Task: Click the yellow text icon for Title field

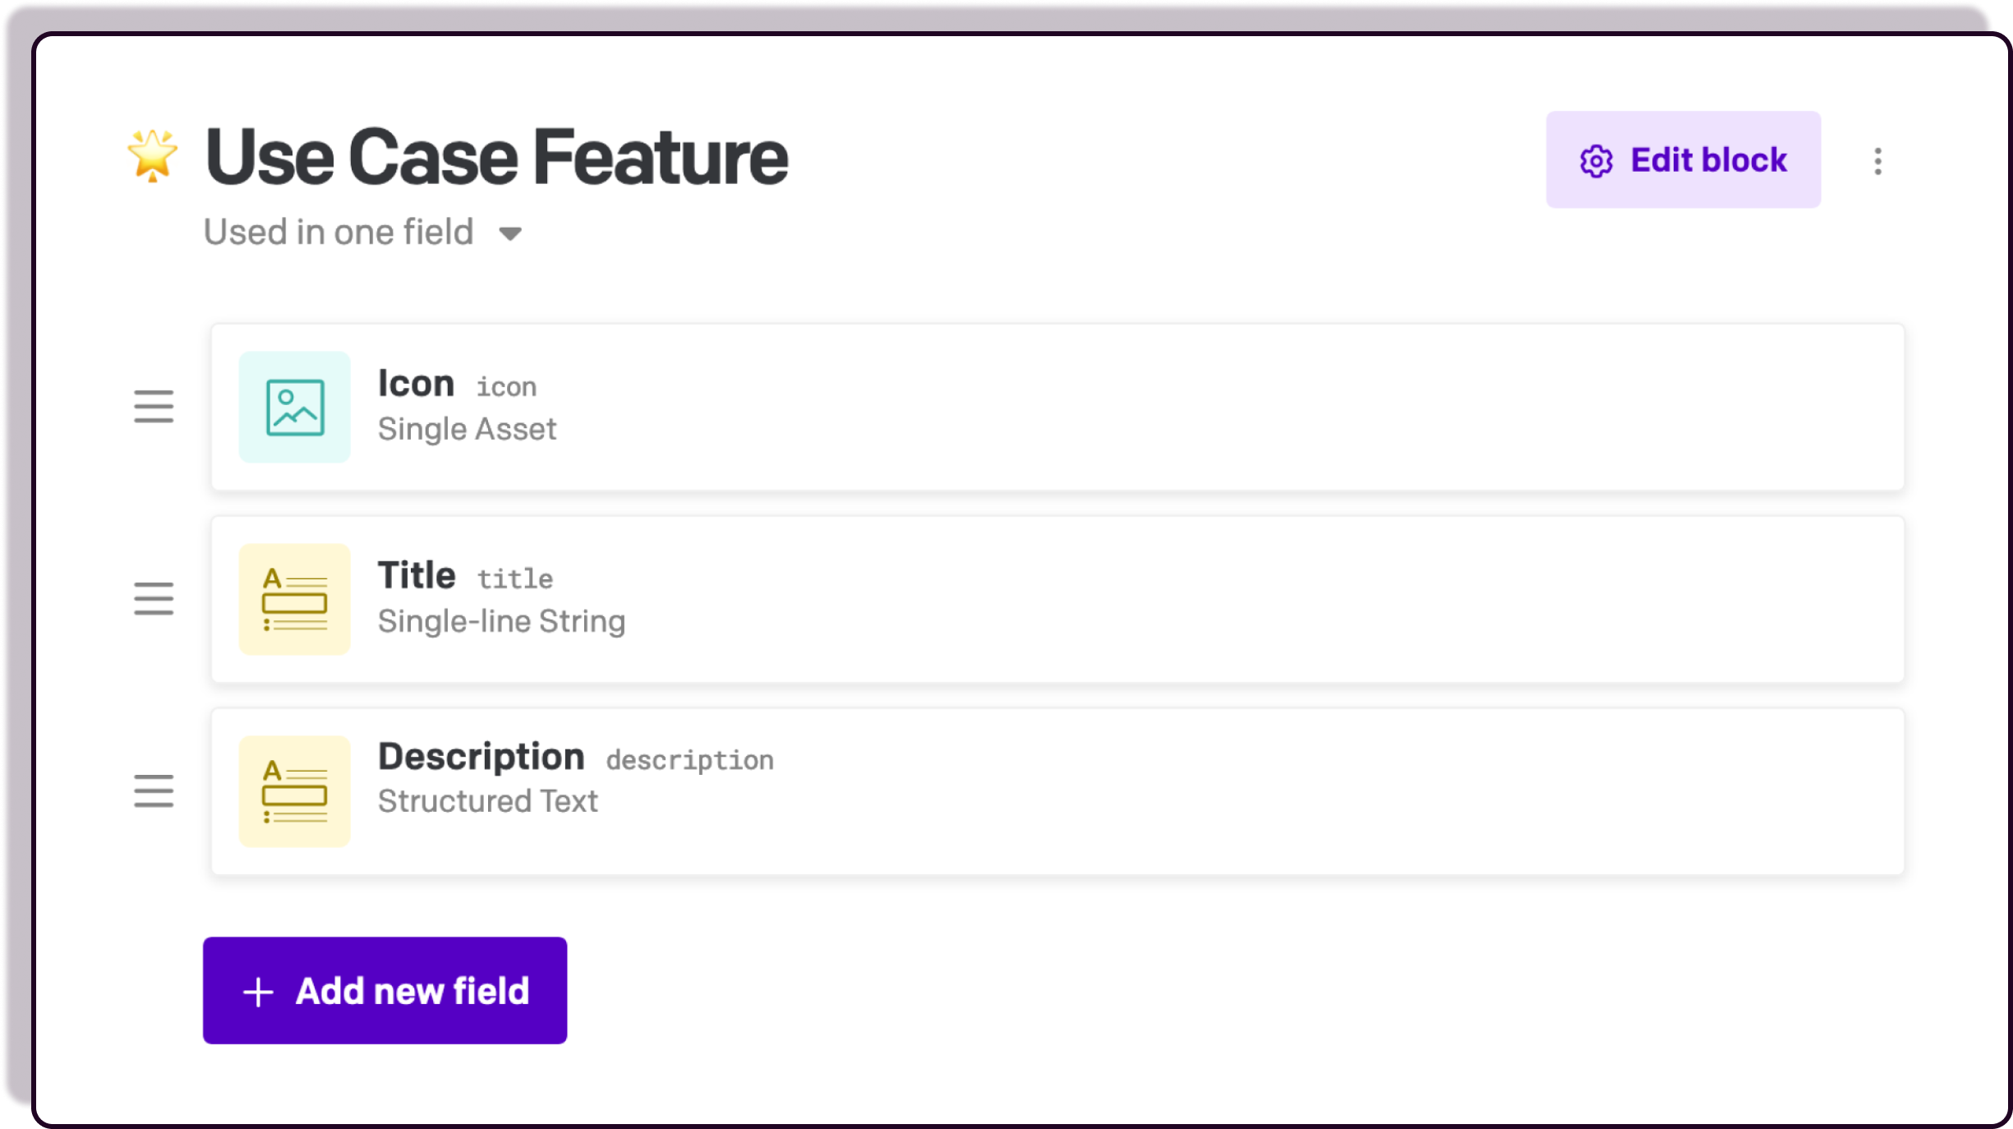Action: [295, 599]
